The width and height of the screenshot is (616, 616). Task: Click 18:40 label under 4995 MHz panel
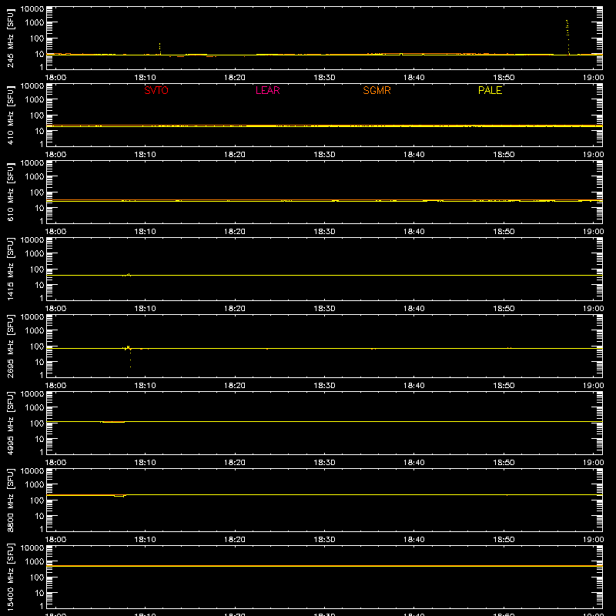tap(413, 463)
